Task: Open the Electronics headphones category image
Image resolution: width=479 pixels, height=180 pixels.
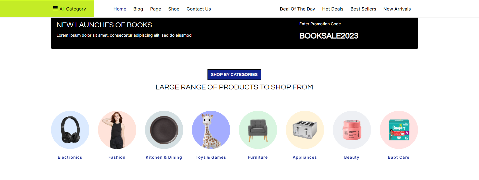Action: (x=70, y=130)
